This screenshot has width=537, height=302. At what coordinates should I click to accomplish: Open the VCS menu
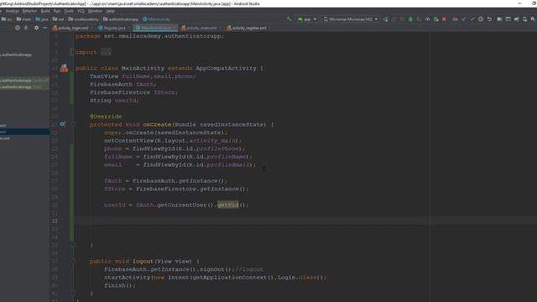click(81, 11)
